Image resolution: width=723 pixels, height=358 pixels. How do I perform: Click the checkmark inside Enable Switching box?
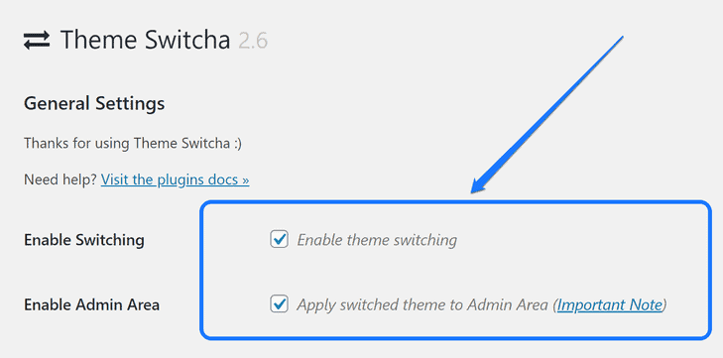[x=279, y=239]
